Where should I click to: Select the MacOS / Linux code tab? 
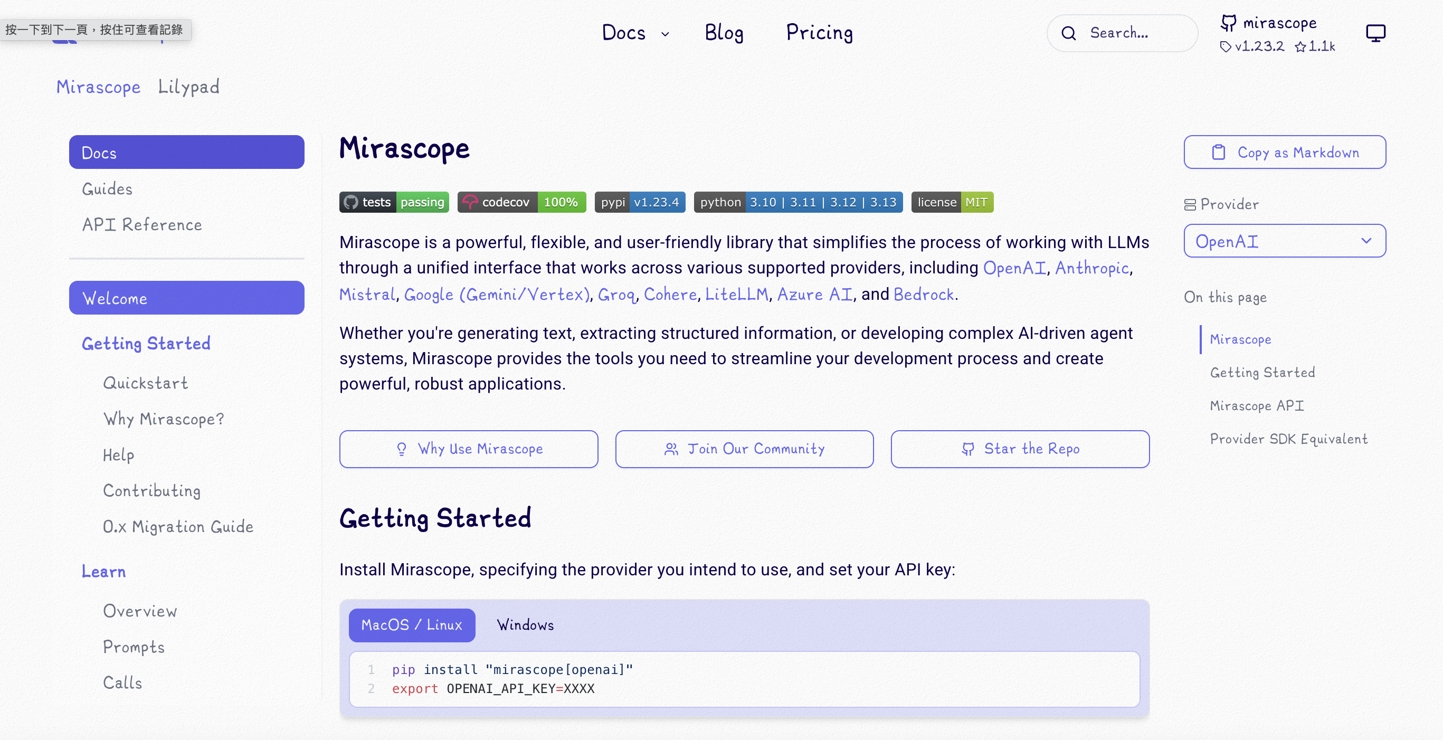click(412, 625)
